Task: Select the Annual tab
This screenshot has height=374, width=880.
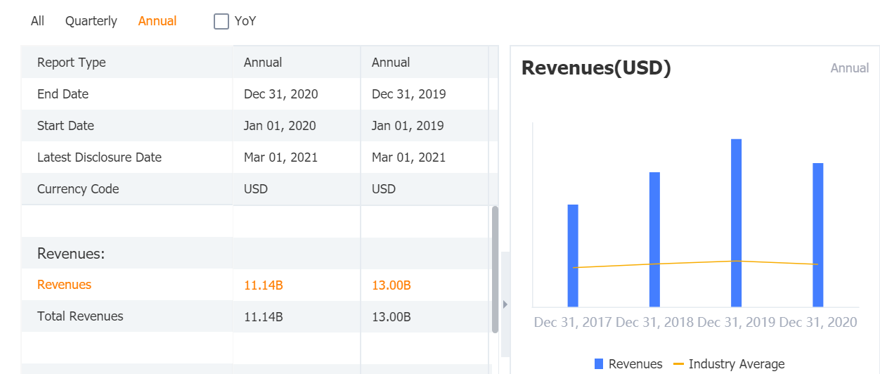Action: click(x=157, y=21)
